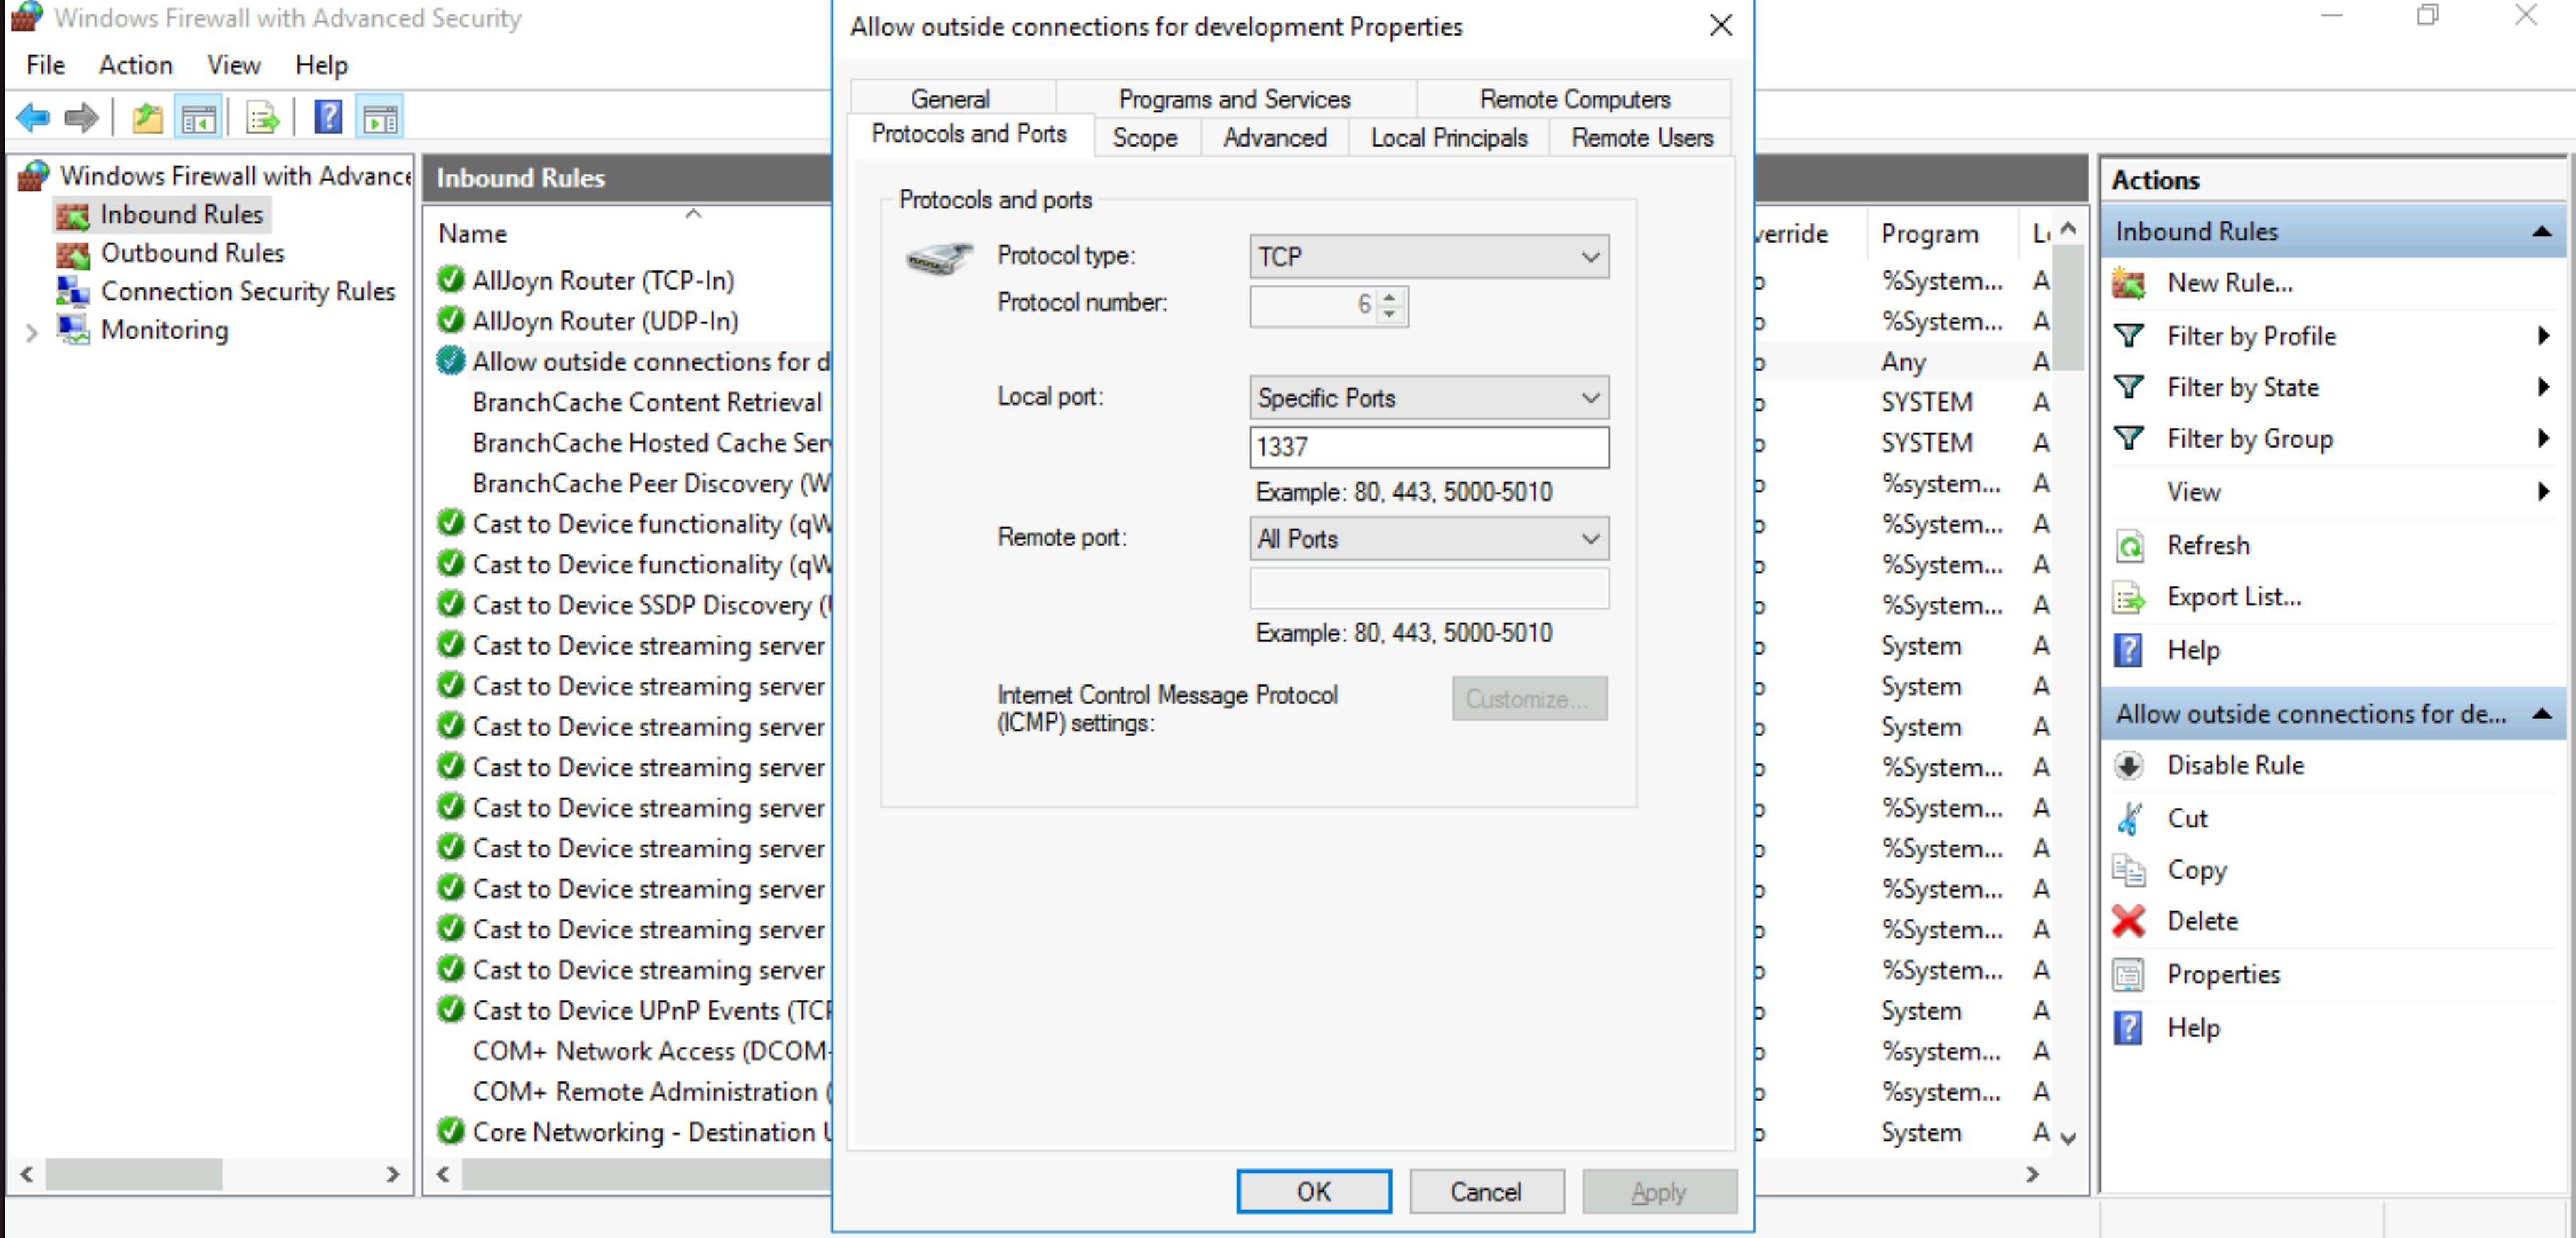Screen dimensions: 2576x1238
Task: Click the Copy icon in Actions pane
Action: (2129, 870)
